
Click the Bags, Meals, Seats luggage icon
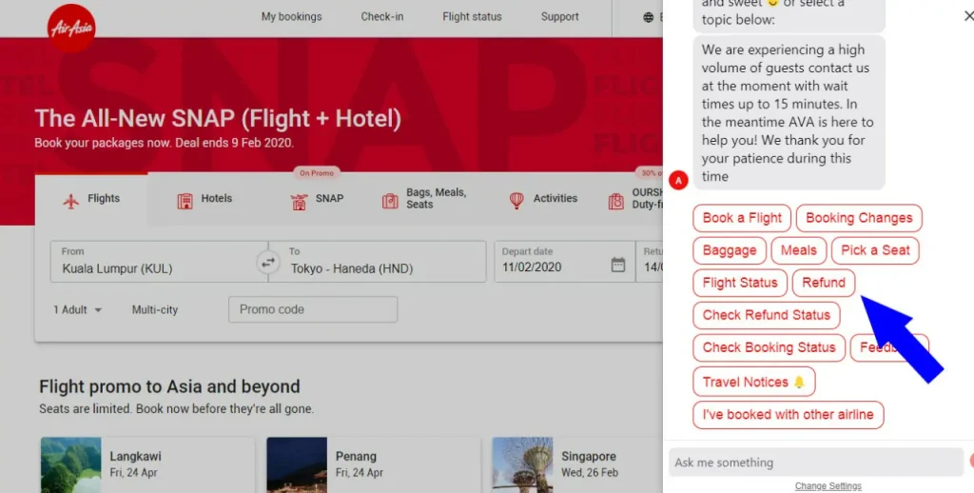tap(390, 201)
